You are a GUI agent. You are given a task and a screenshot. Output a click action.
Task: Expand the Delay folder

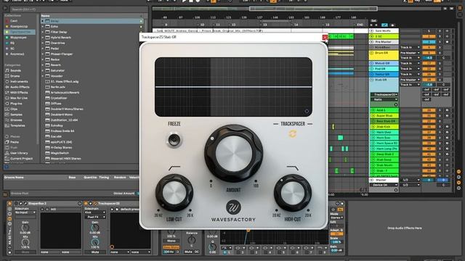point(42,21)
